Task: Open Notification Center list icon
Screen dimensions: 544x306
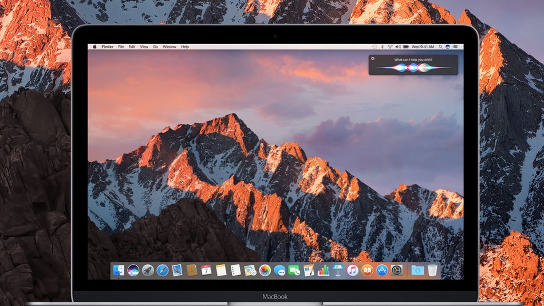Action: click(x=455, y=46)
